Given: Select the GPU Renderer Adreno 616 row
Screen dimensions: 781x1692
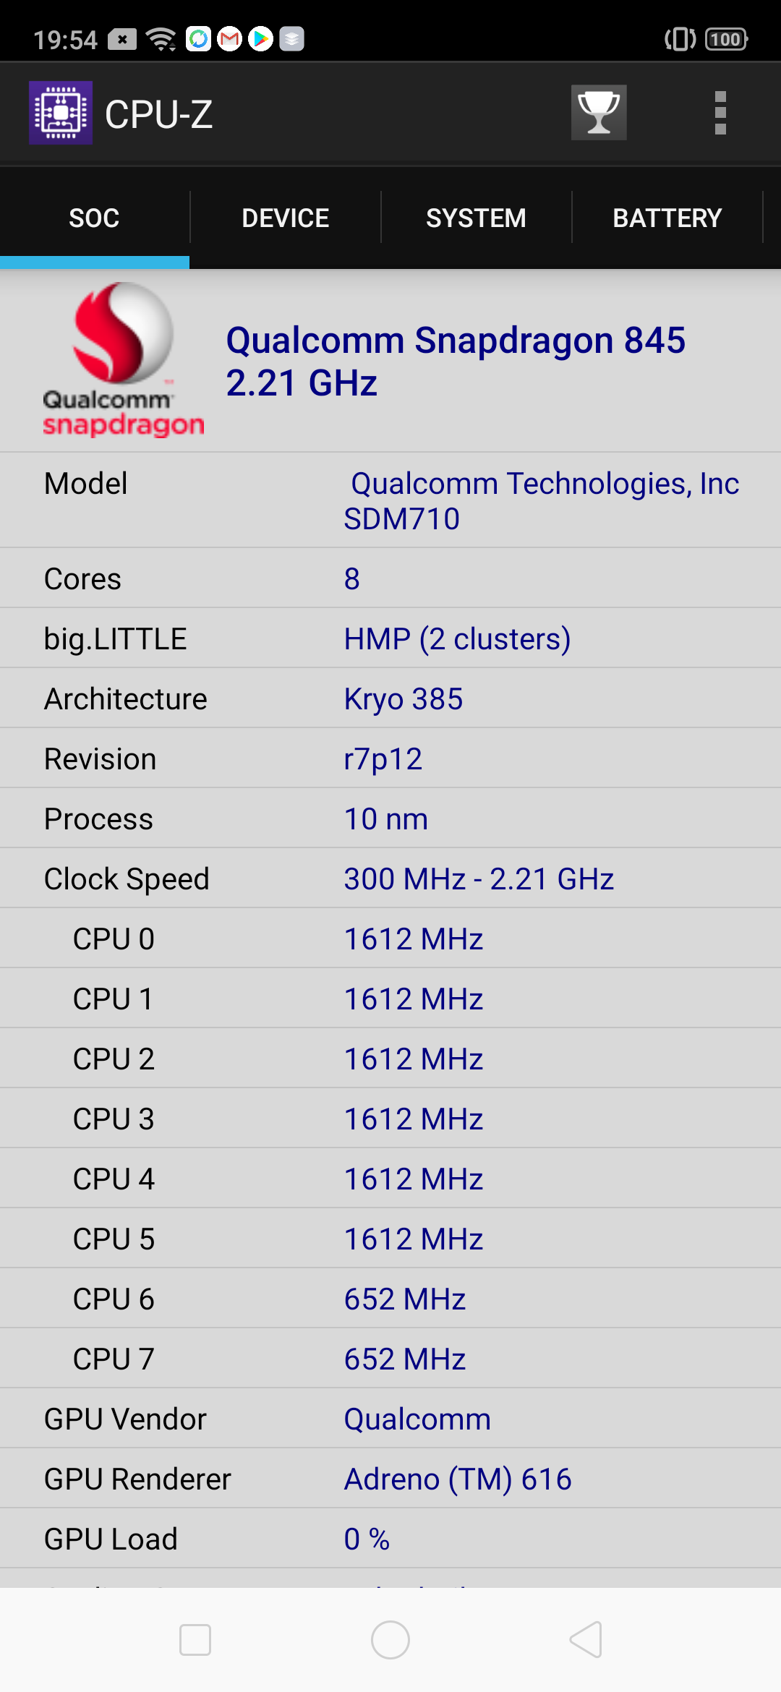Looking at the screenshot, I should coord(390,1479).
